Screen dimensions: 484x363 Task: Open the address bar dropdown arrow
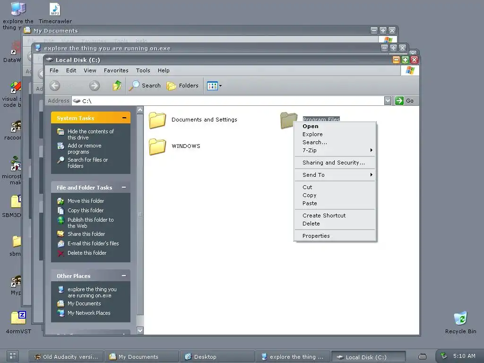coord(388,101)
